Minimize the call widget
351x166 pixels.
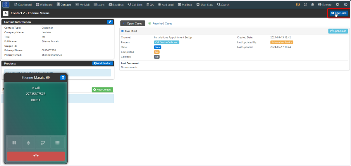(63, 78)
